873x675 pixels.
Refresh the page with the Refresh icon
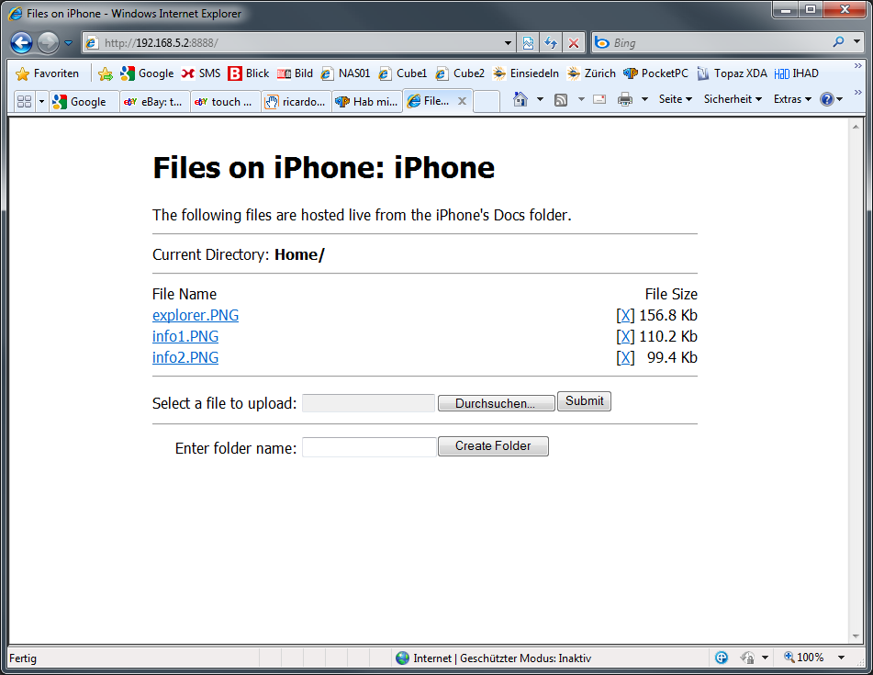pyautogui.click(x=551, y=43)
